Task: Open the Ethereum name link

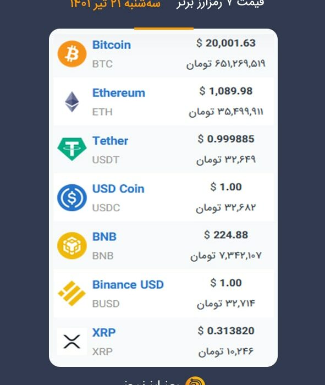Action: coord(119,93)
